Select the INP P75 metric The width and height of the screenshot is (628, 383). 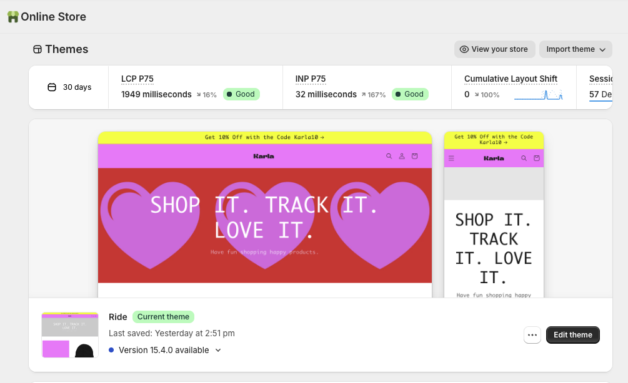pos(311,79)
